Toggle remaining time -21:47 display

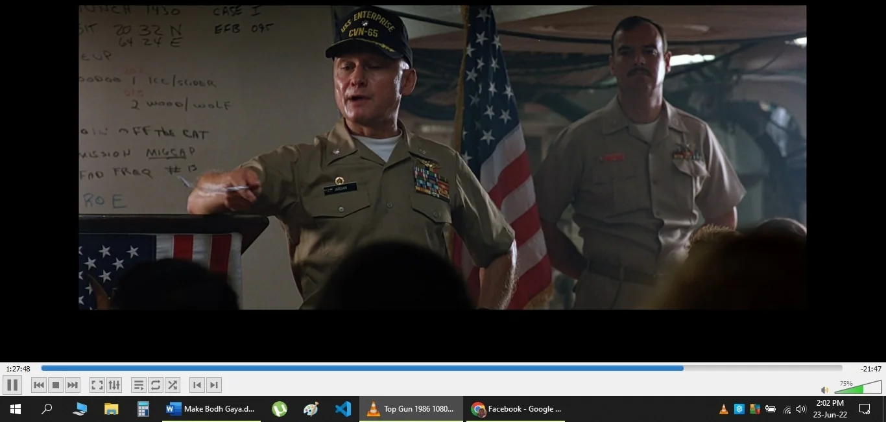point(871,369)
